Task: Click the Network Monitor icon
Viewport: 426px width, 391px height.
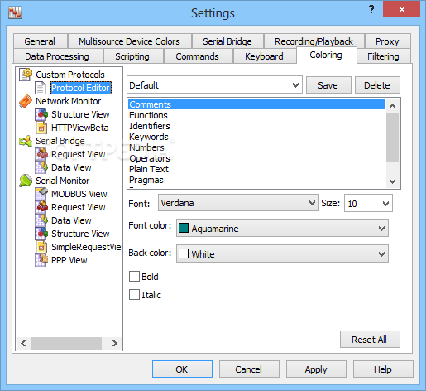Action: [x=26, y=101]
